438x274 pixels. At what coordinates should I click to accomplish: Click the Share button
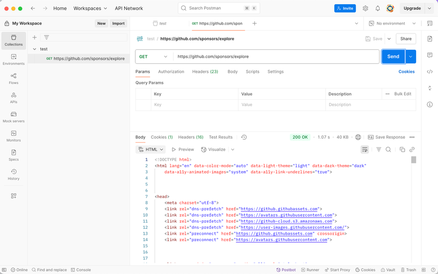click(406, 39)
